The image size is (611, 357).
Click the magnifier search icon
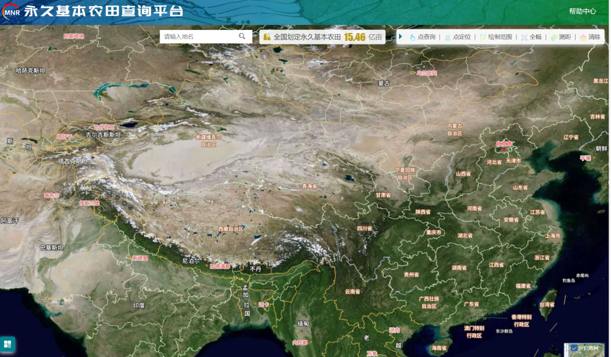[x=242, y=36]
